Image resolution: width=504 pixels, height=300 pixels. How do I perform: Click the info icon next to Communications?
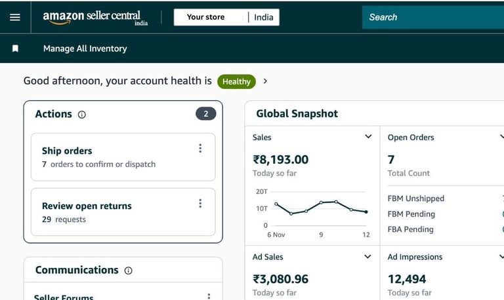tap(129, 271)
